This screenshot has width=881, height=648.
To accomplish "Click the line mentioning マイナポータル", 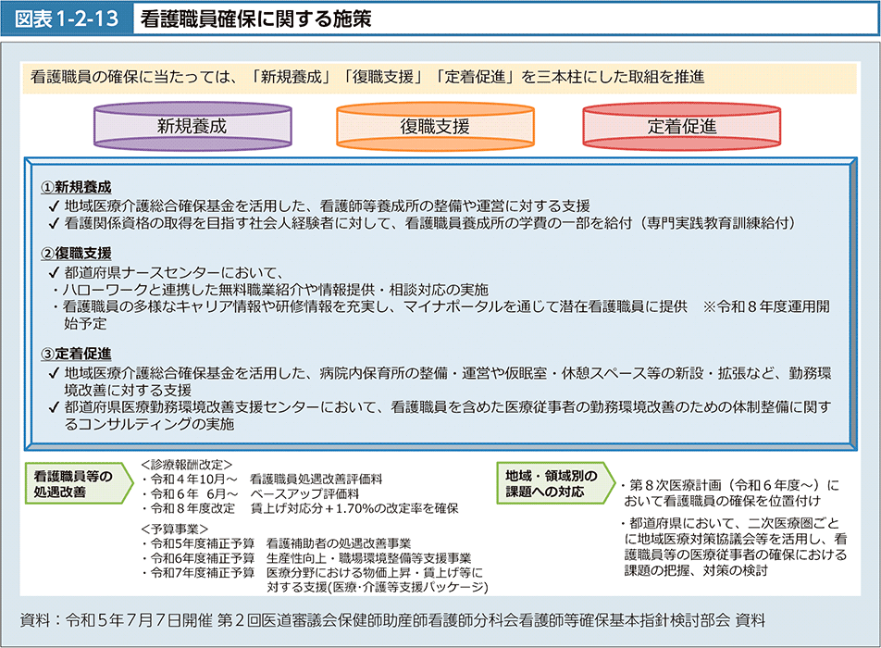I will (441, 315).
